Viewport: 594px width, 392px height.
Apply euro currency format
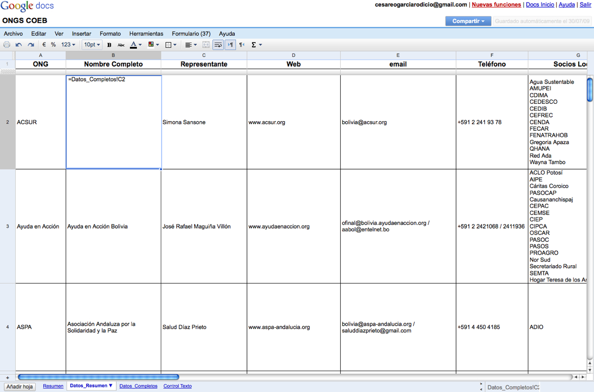coord(44,45)
